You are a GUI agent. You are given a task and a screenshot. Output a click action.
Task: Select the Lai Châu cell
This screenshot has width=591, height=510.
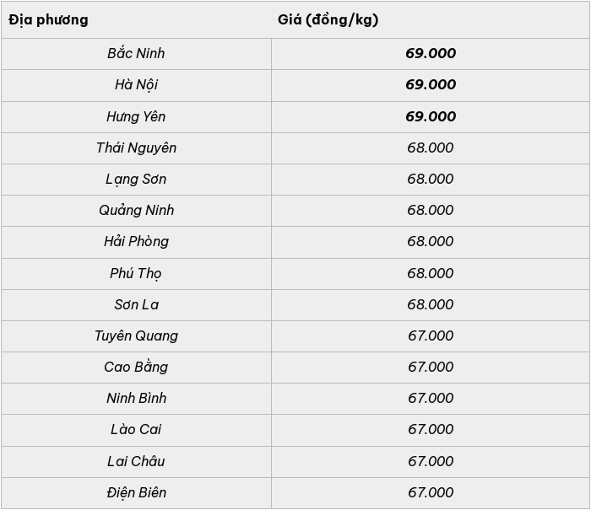[x=136, y=462]
